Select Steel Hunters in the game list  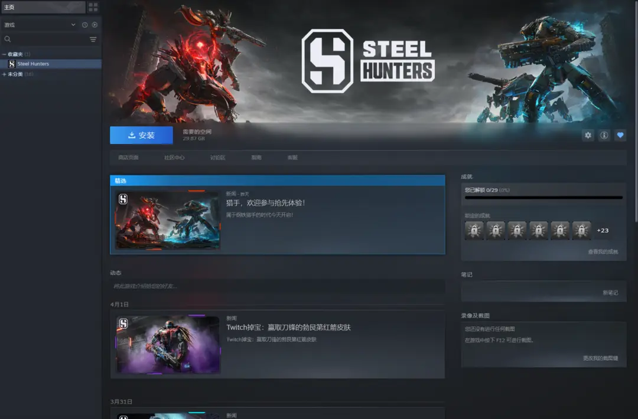tap(51, 64)
